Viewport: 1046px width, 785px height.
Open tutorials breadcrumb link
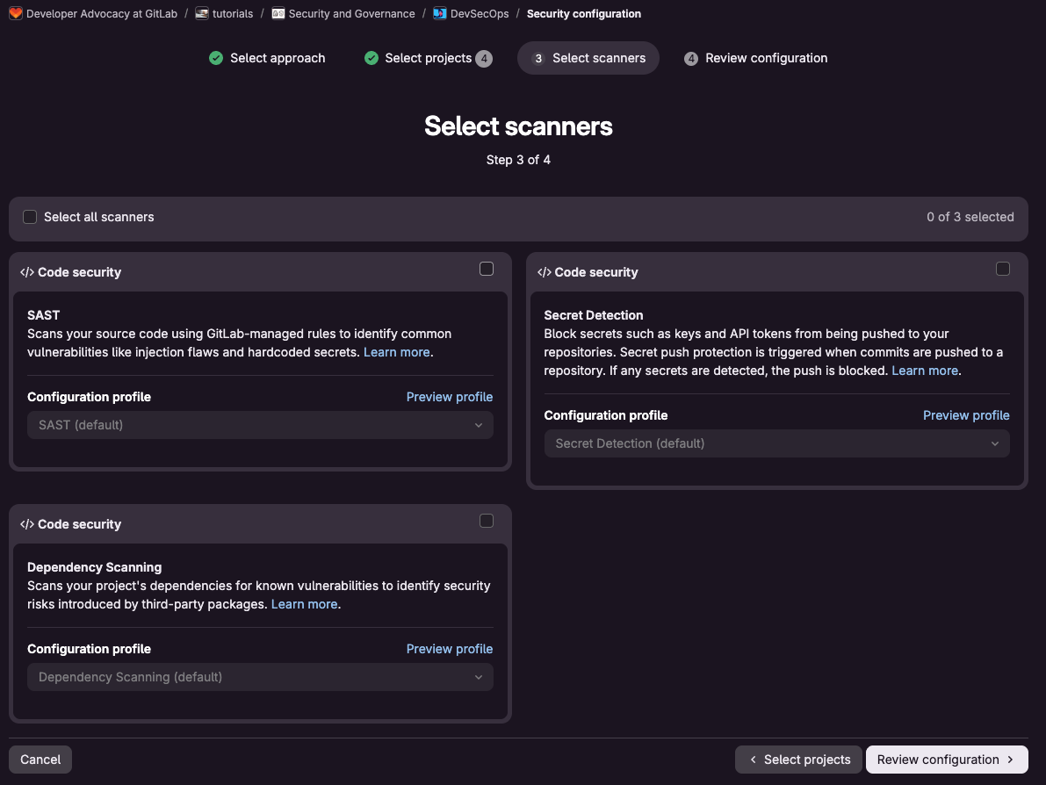click(233, 13)
